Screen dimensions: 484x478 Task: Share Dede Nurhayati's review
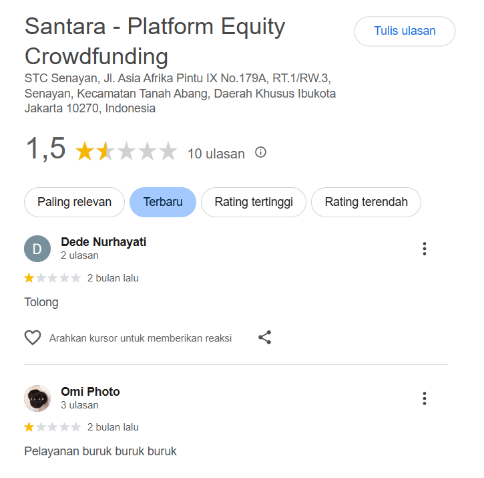[x=265, y=338]
